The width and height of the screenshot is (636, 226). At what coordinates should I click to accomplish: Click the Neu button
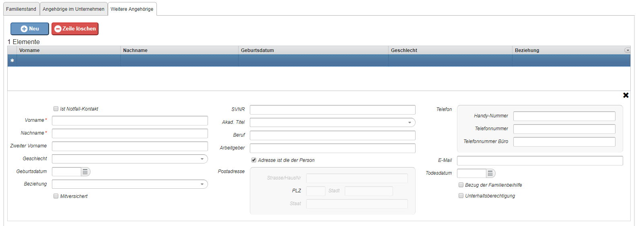[x=30, y=29]
